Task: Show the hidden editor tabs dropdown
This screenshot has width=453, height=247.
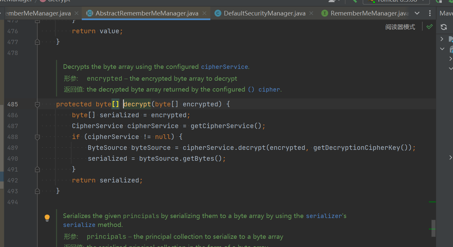Action: 417,14
